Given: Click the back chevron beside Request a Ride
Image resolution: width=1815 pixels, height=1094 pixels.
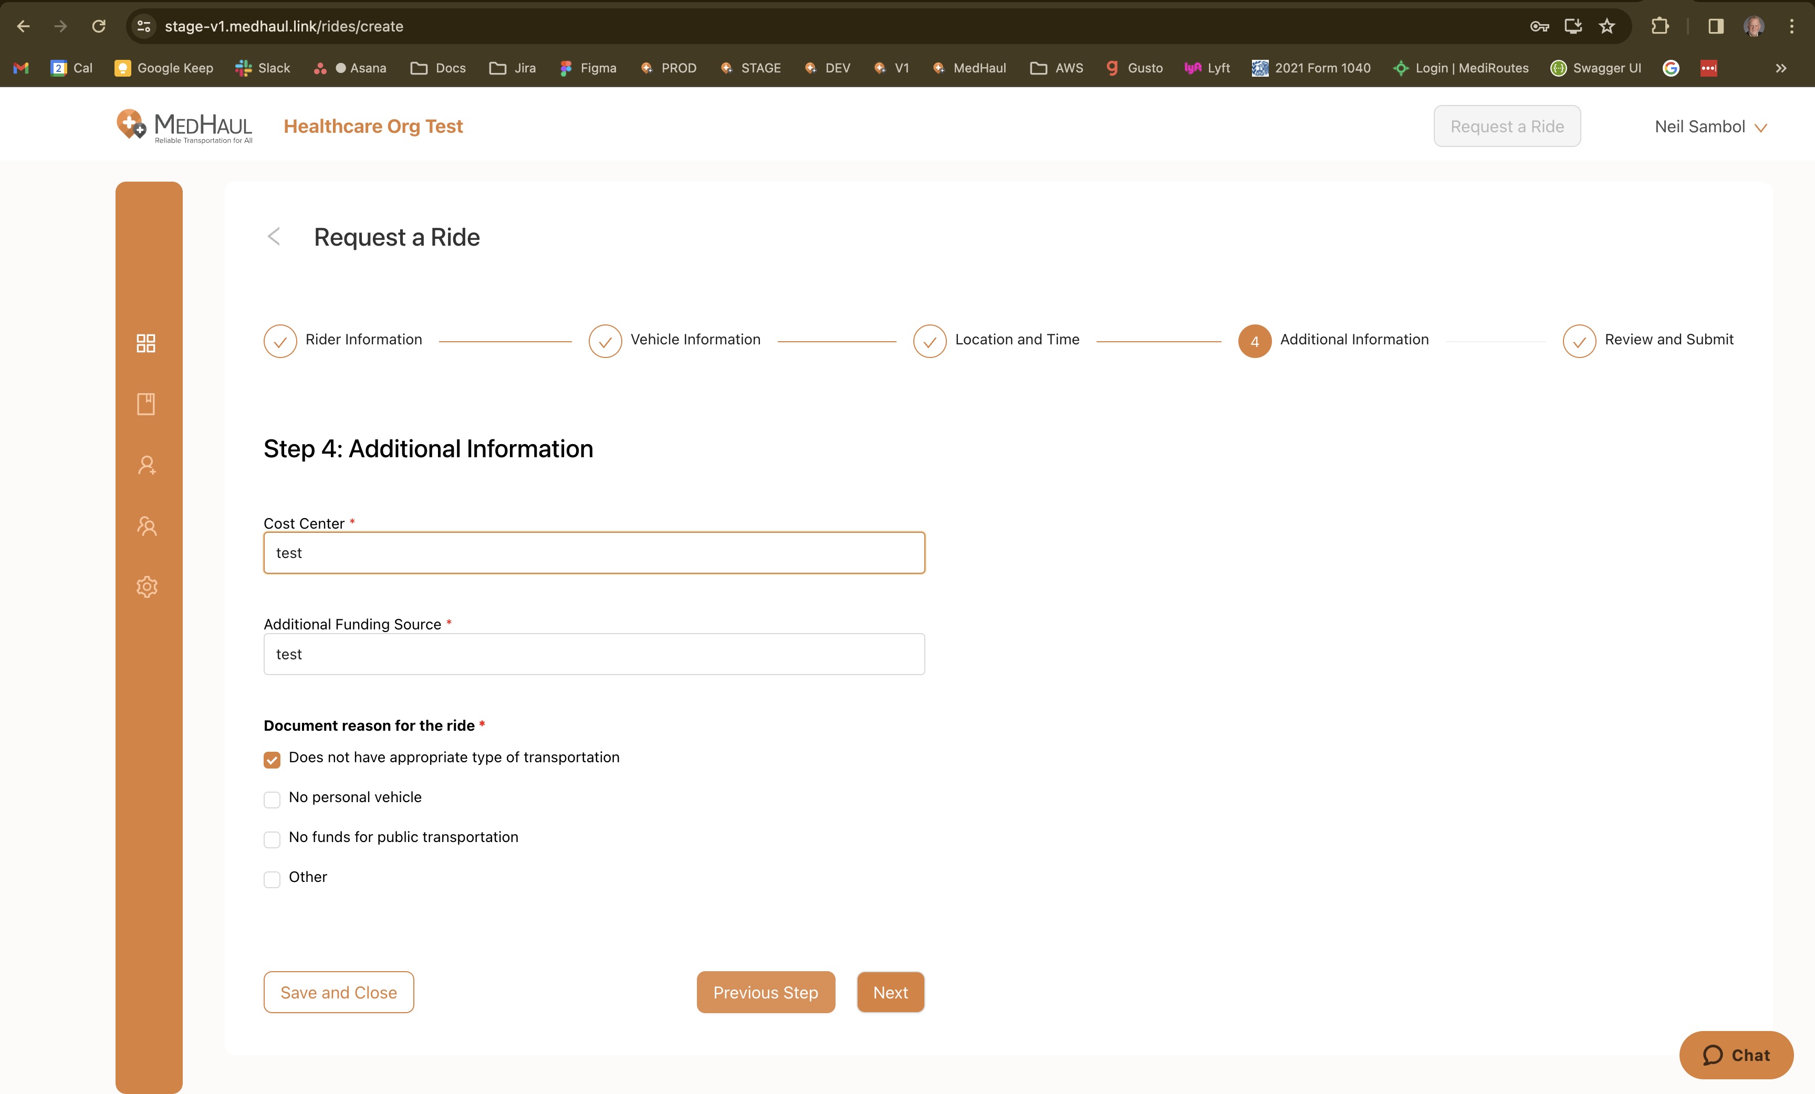Looking at the screenshot, I should click(274, 236).
